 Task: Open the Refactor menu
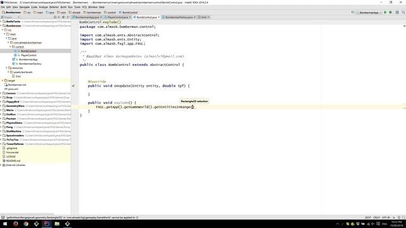click(54, 7)
